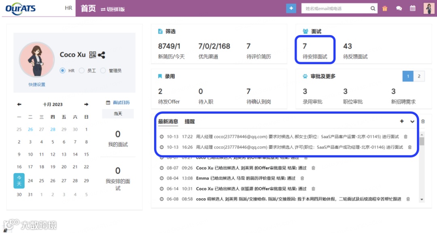Switch to 最新消息 tab
Image resolution: width=437 pixels, height=233 pixels.
tap(168, 121)
